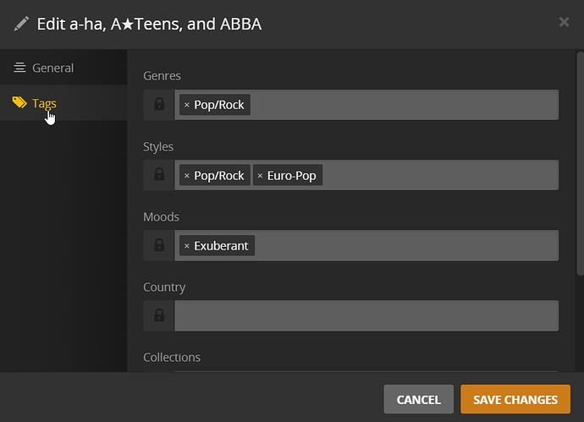The height and width of the screenshot is (422, 584).
Task: Open the General tab
Action: click(x=52, y=68)
